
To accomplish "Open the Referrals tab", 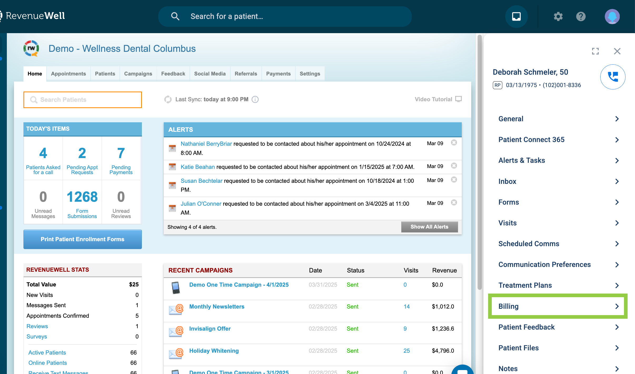I will (246, 74).
